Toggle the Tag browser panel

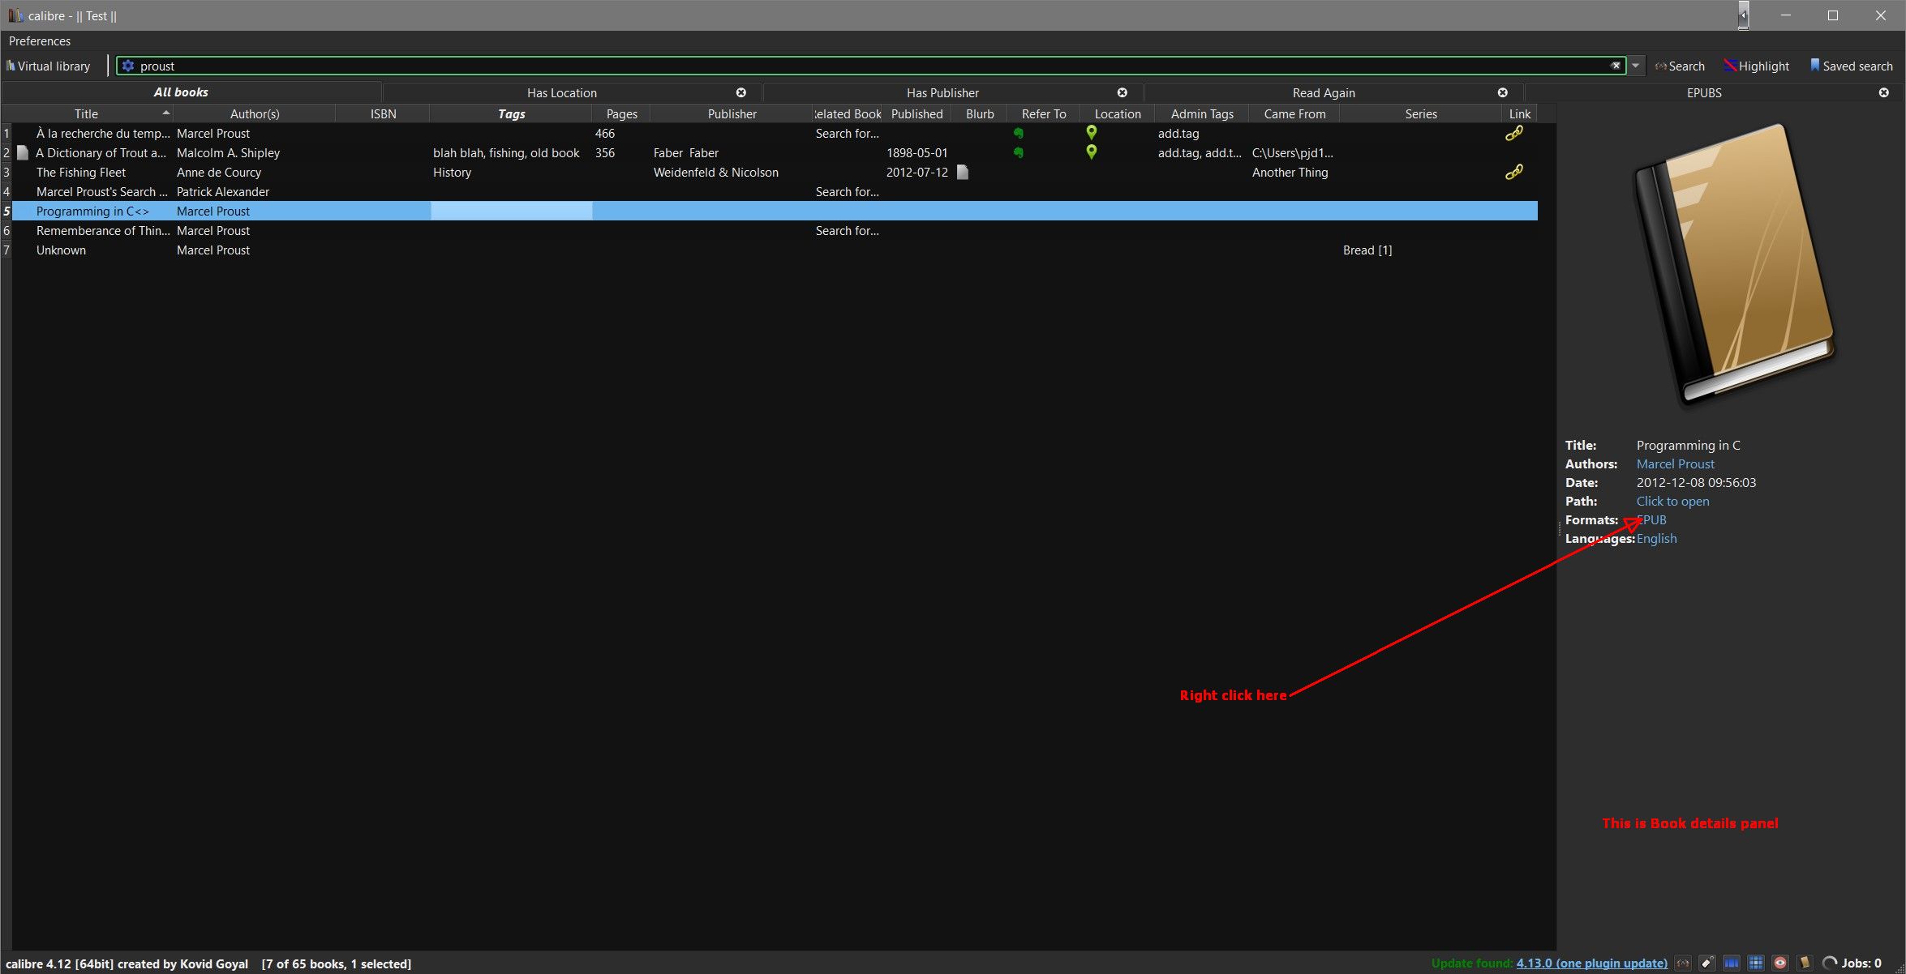pos(1707,963)
